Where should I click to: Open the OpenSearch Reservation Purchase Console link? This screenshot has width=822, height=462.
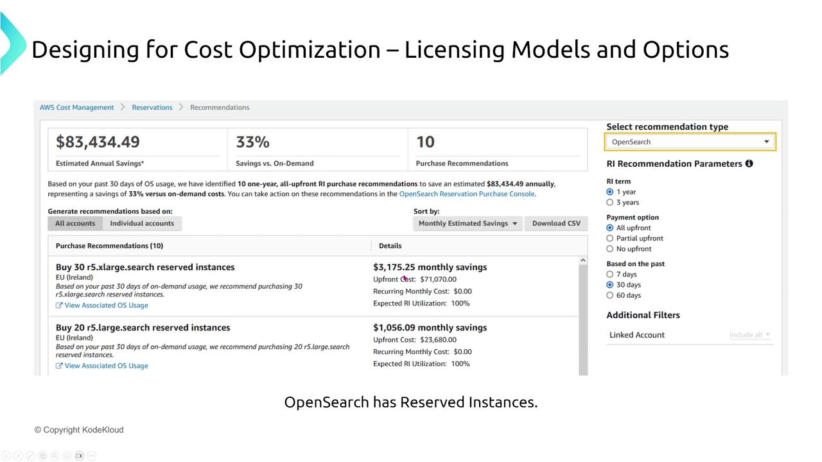coord(467,194)
